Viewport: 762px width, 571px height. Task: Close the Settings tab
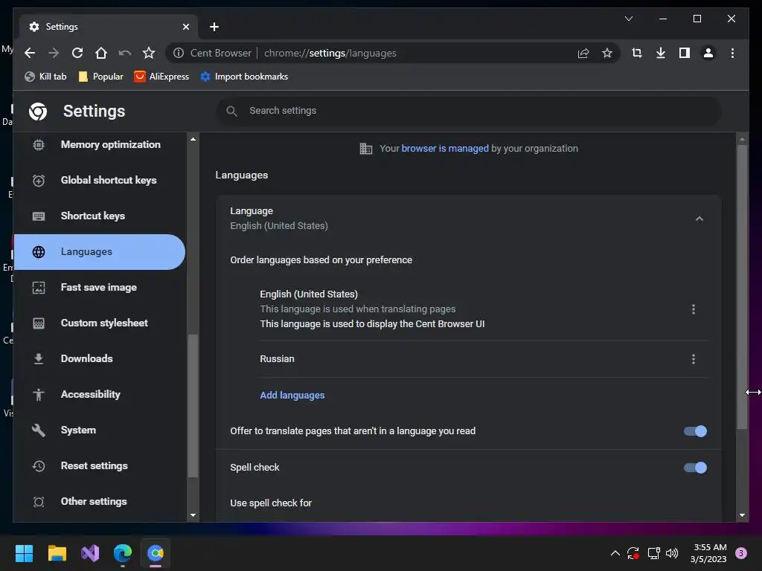click(x=185, y=27)
